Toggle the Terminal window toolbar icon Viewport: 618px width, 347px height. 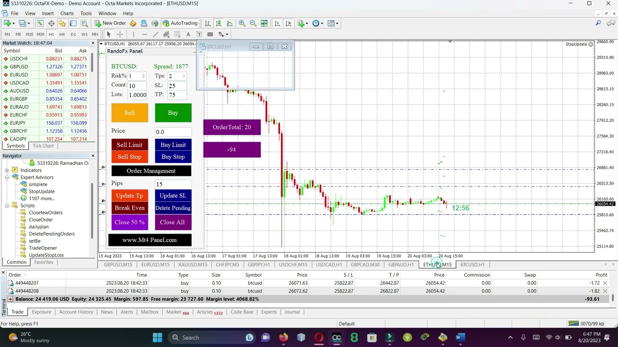73,23
